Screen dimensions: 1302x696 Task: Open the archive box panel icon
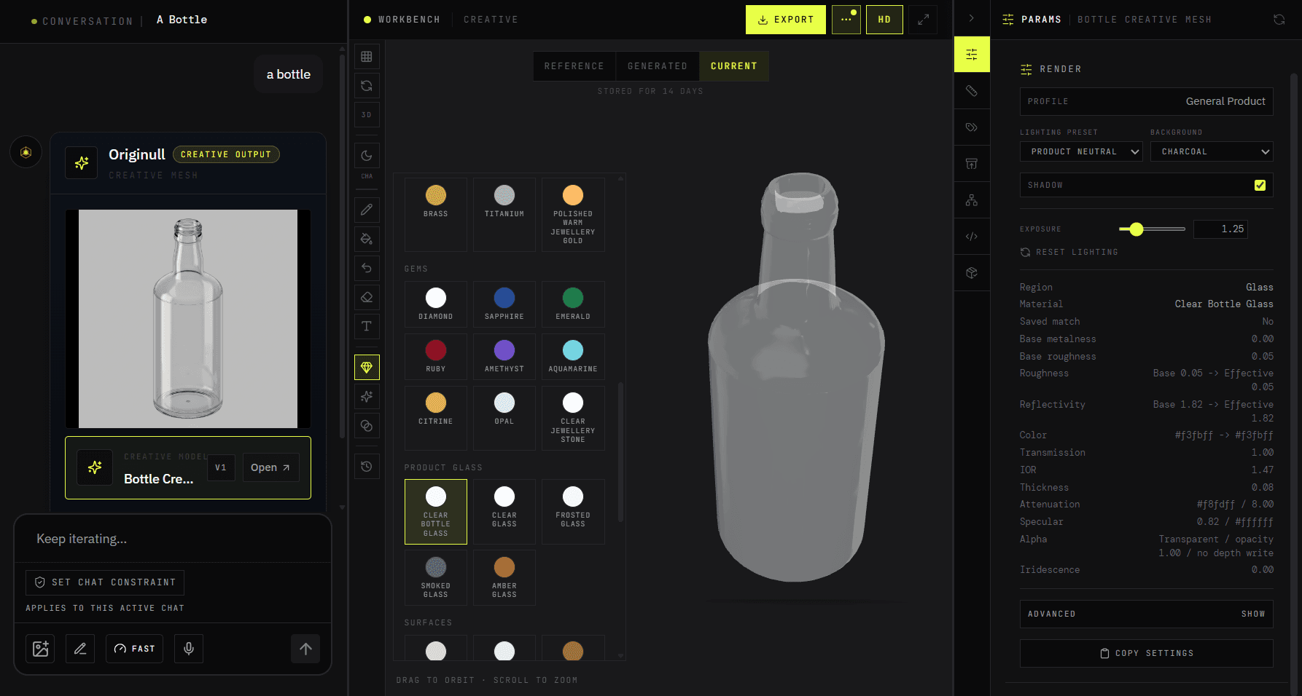[x=972, y=164]
